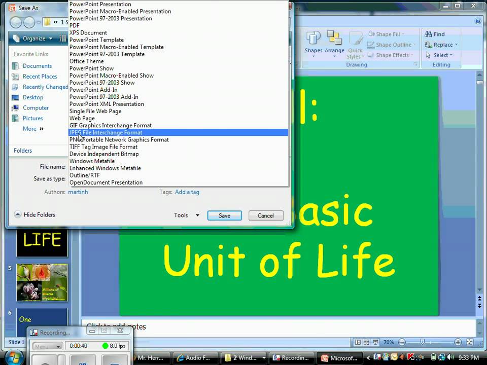Select XPS Document format
This screenshot has height=365, width=487.
coord(178,32)
